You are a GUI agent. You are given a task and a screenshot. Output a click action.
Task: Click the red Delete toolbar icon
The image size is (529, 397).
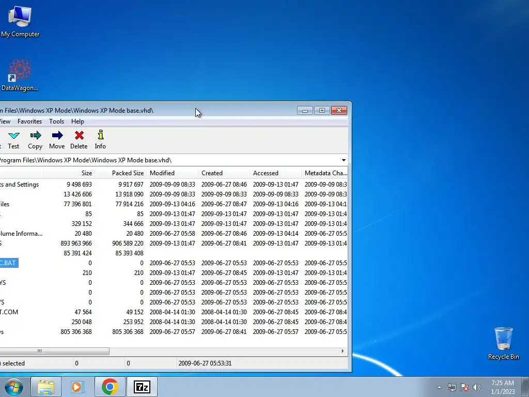tap(79, 140)
